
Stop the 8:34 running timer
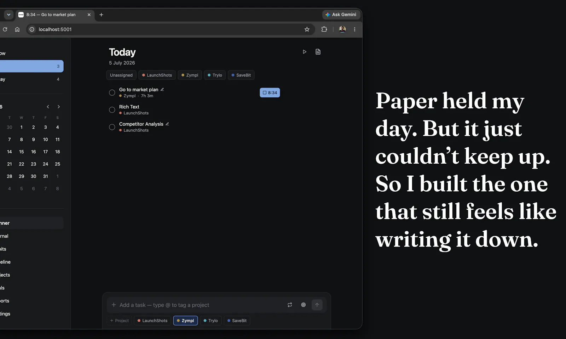pos(270,92)
